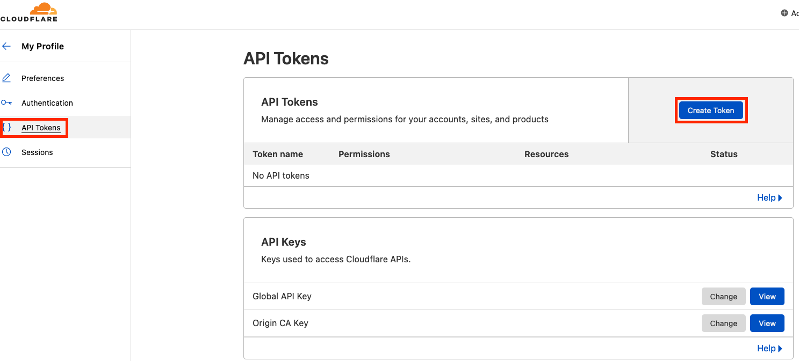View the Origin CA Key
Screen dimensions: 799x361
767,323
